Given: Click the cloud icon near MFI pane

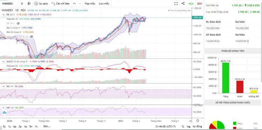Looking at the screenshot, I should 4,113.
